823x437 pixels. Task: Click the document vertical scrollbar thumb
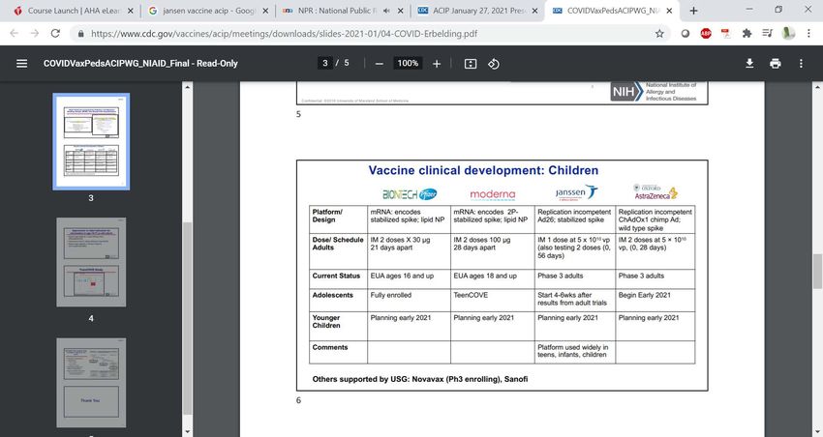pyautogui.click(x=817, y=271)
